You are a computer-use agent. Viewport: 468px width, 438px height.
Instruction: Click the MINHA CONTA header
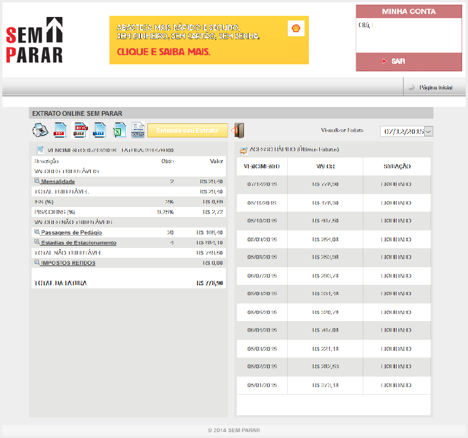click(x=408, y=12)
